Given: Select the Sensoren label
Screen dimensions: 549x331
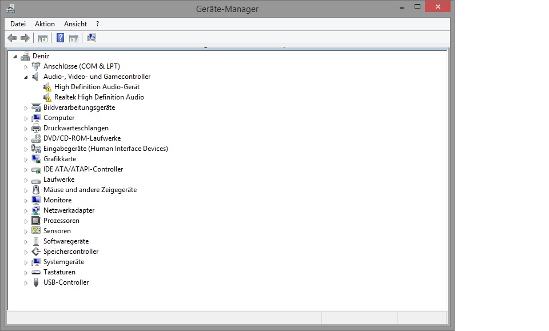Looking at the screenshot, I should (57, 231).
